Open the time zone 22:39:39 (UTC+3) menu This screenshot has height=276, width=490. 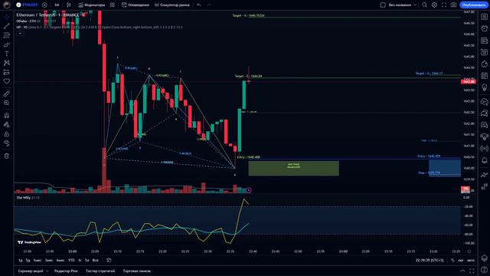(x=430, y=261)
